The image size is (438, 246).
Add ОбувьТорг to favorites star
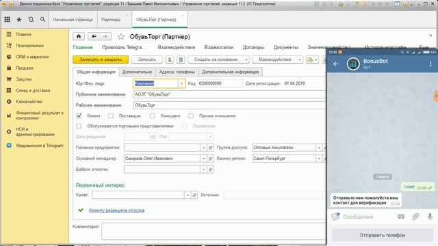click(x=121, y=36)
